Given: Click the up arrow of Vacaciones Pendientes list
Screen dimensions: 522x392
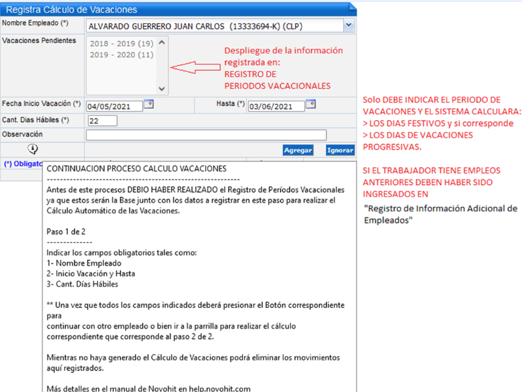Looking at the screenshot, I should (162, 42).
